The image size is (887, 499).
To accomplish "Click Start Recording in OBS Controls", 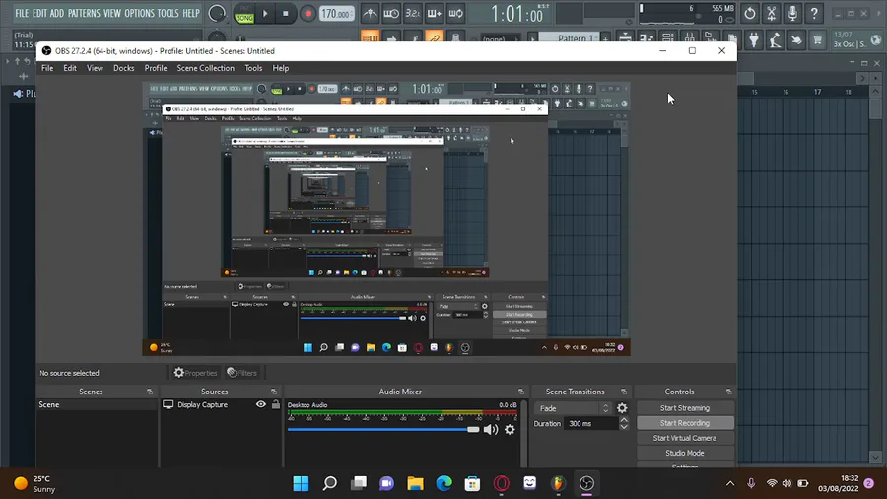I will pyautogui.click(x=685, y=423).
